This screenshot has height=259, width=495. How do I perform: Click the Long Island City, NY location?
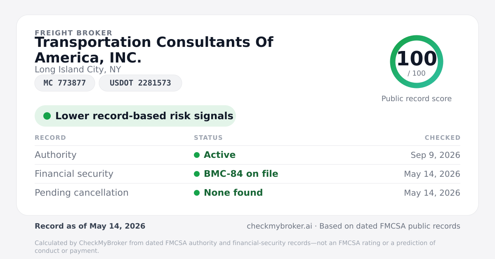[x=78, y=69]
